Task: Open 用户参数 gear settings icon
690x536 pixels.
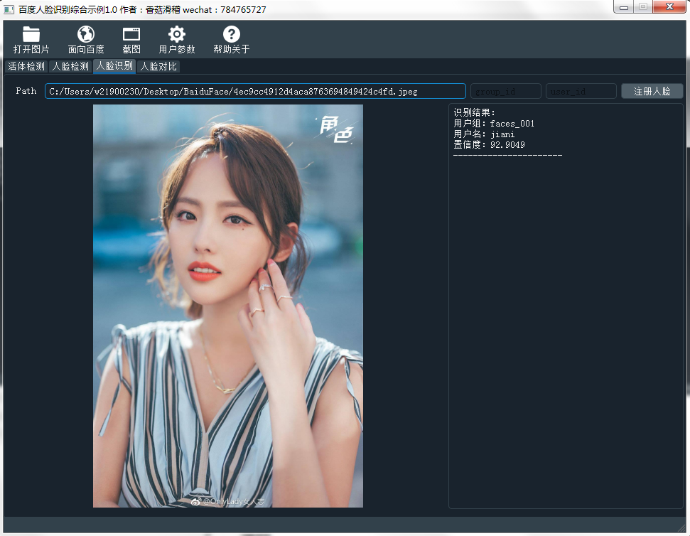Action: click(x=176, y=40)
